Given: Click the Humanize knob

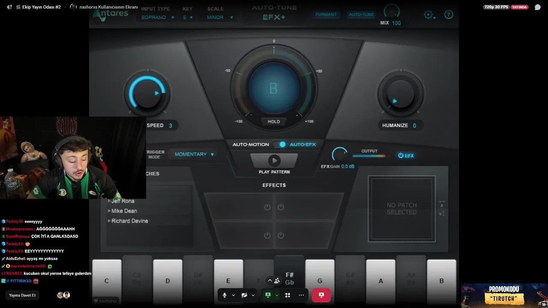Looking at the screenshot, I should (x=401, y=93).
